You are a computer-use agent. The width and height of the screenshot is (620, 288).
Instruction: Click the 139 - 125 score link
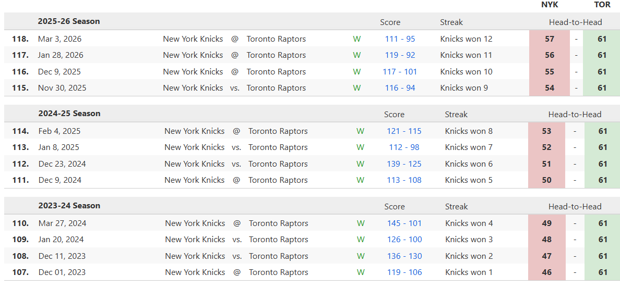pos(404,164)
